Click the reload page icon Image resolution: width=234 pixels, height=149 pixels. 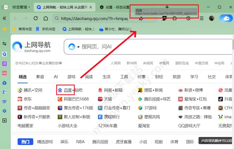coord(35,19)
